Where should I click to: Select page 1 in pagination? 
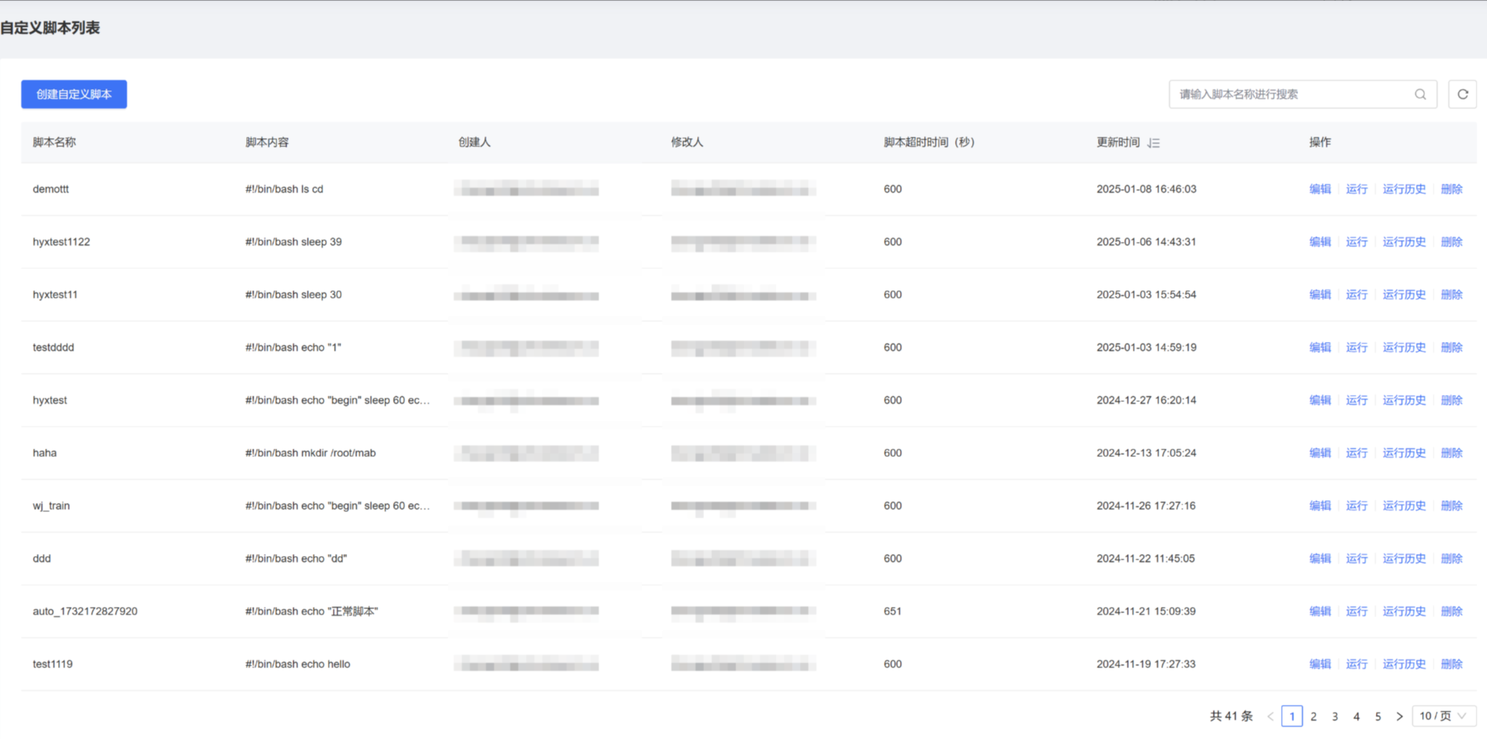point(1292,716)
